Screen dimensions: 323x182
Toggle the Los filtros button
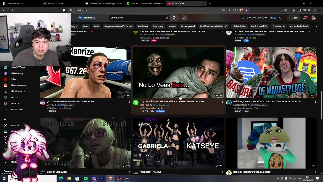click(x=87, y=18)
